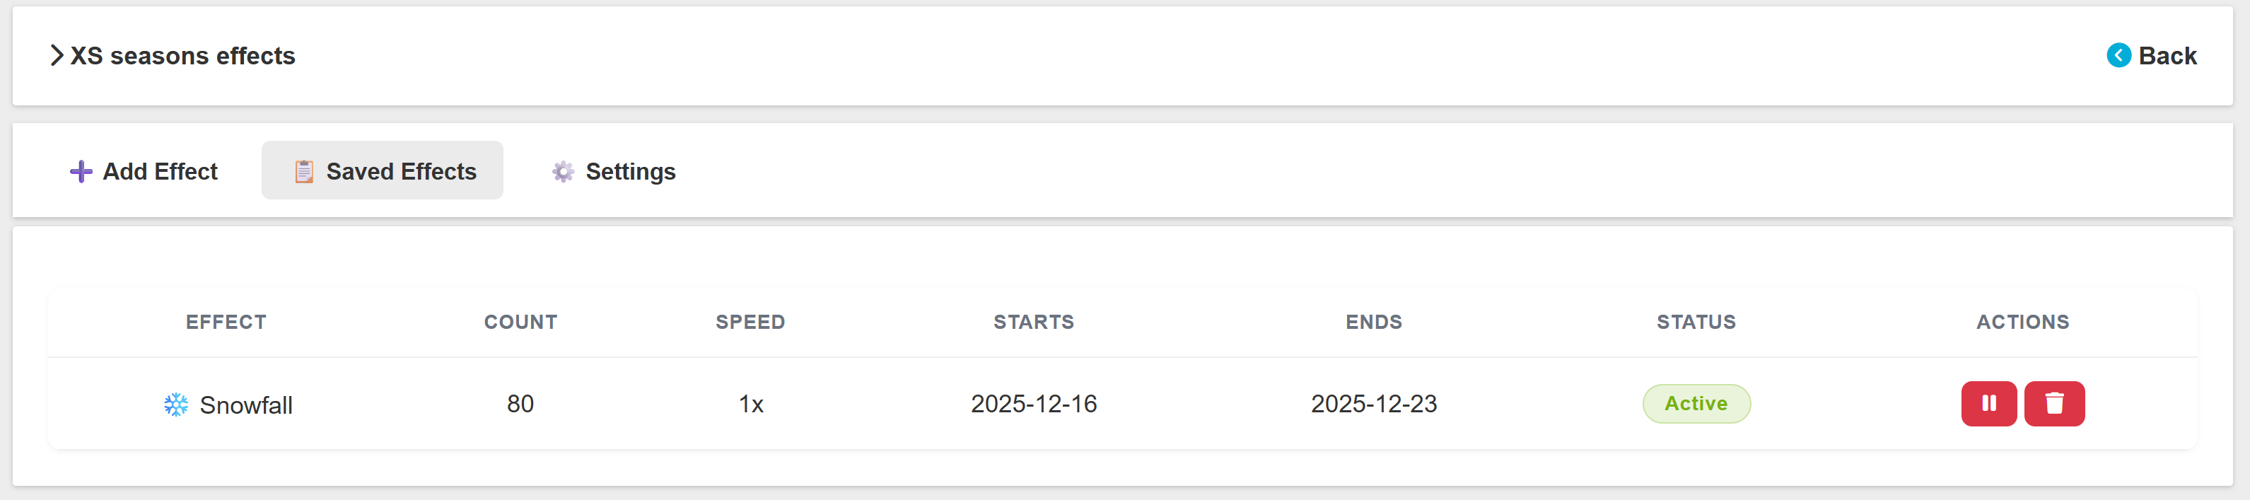Image resolution: width=2250 pixels, height=500 pixels.
Task: Click the Active status badge
Action: coord(1696,404)
